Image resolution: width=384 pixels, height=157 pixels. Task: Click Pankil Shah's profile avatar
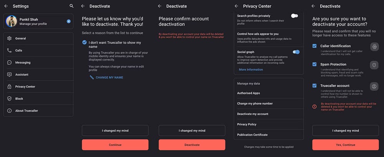12,22
